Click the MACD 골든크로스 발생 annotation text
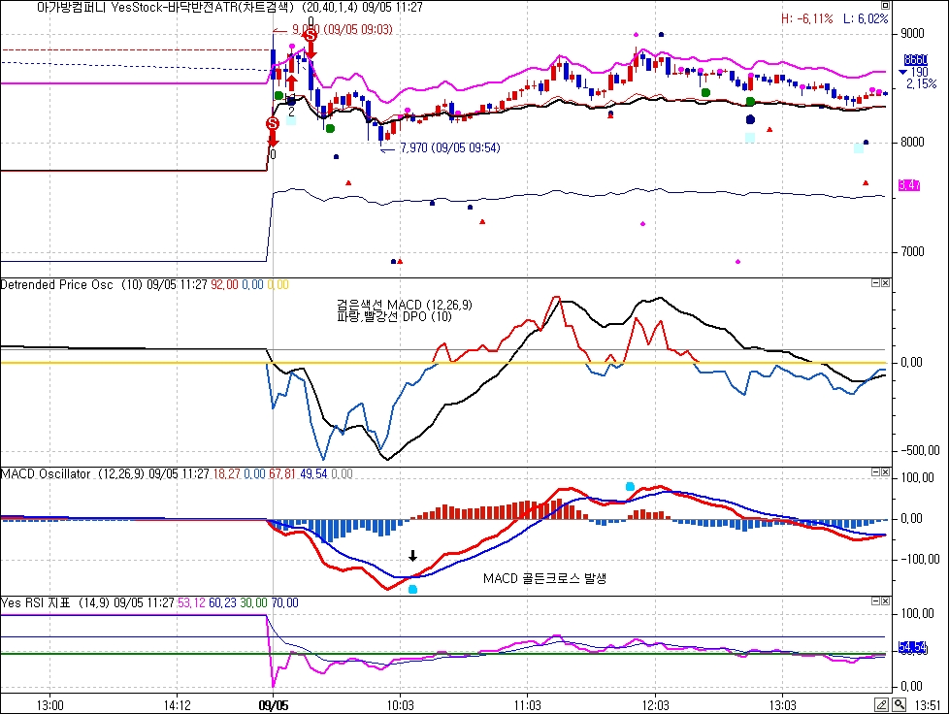Viewport: 949px width, 714px height. click(544, 578)
